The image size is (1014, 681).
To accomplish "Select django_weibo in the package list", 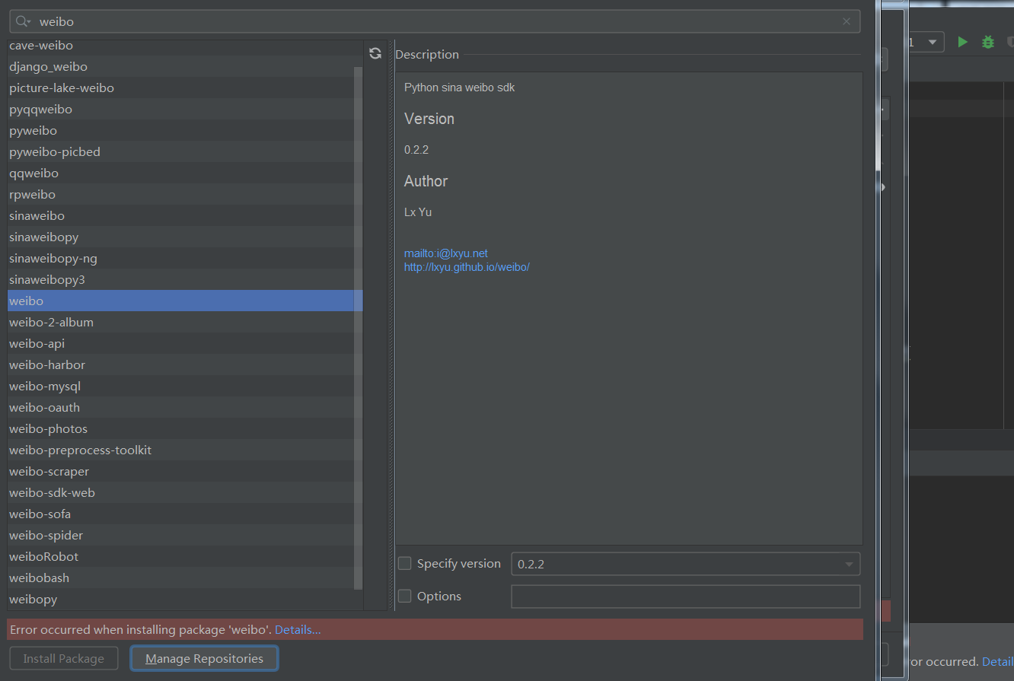I will [185, 66].
